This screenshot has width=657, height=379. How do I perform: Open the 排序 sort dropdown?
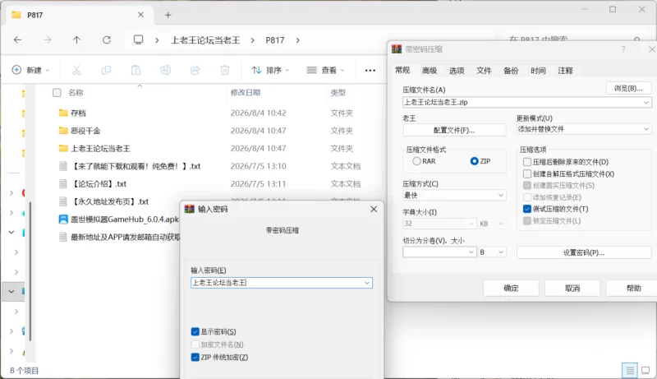tap(270, 70)
